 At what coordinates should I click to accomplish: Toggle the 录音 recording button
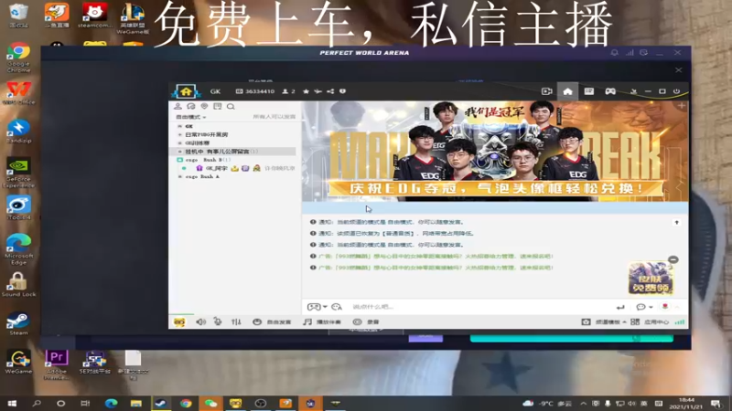click(x=366, y=322)
